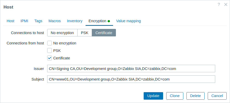Choose PSK for connections to host
The height and width of the screenshot is (103, 230).
click(x=85, y=33)
